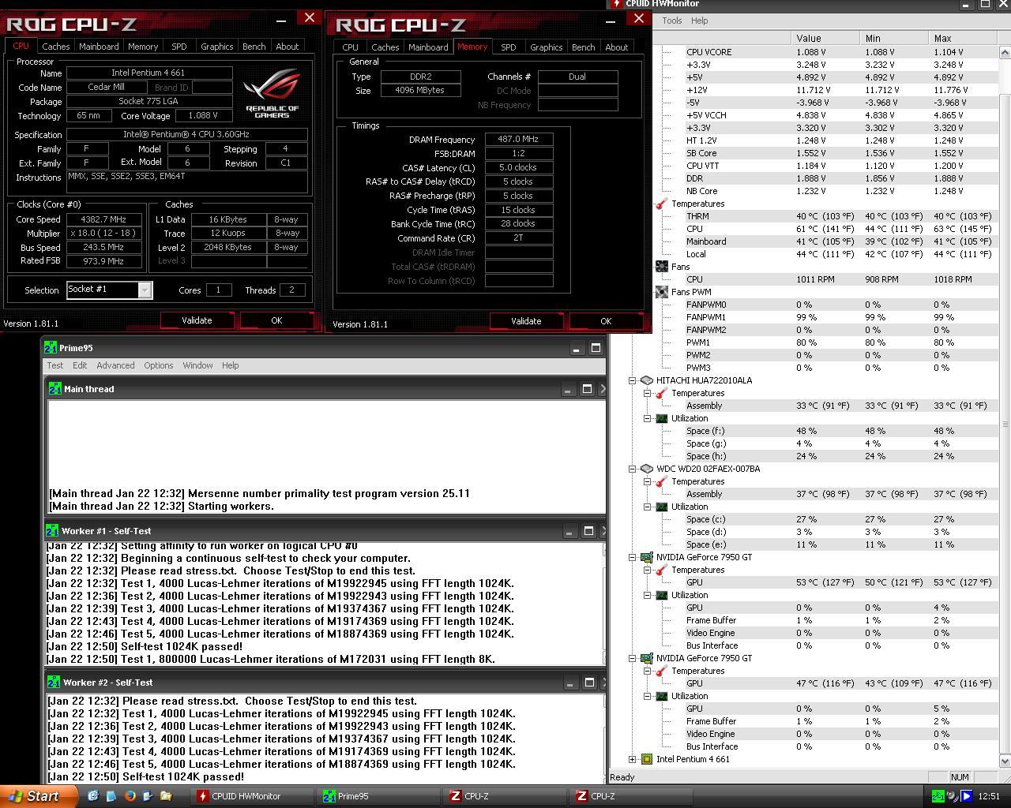
Task: Click the Start button
Action: tap(38, 796)
